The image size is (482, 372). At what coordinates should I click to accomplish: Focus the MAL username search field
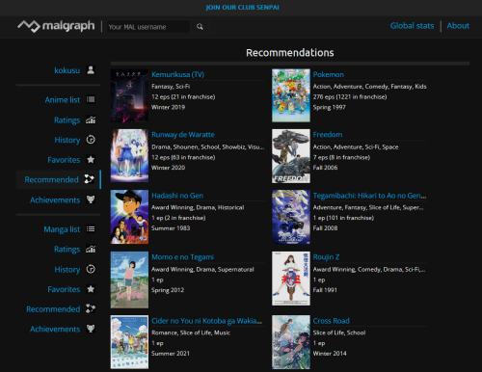pos(148,27)
